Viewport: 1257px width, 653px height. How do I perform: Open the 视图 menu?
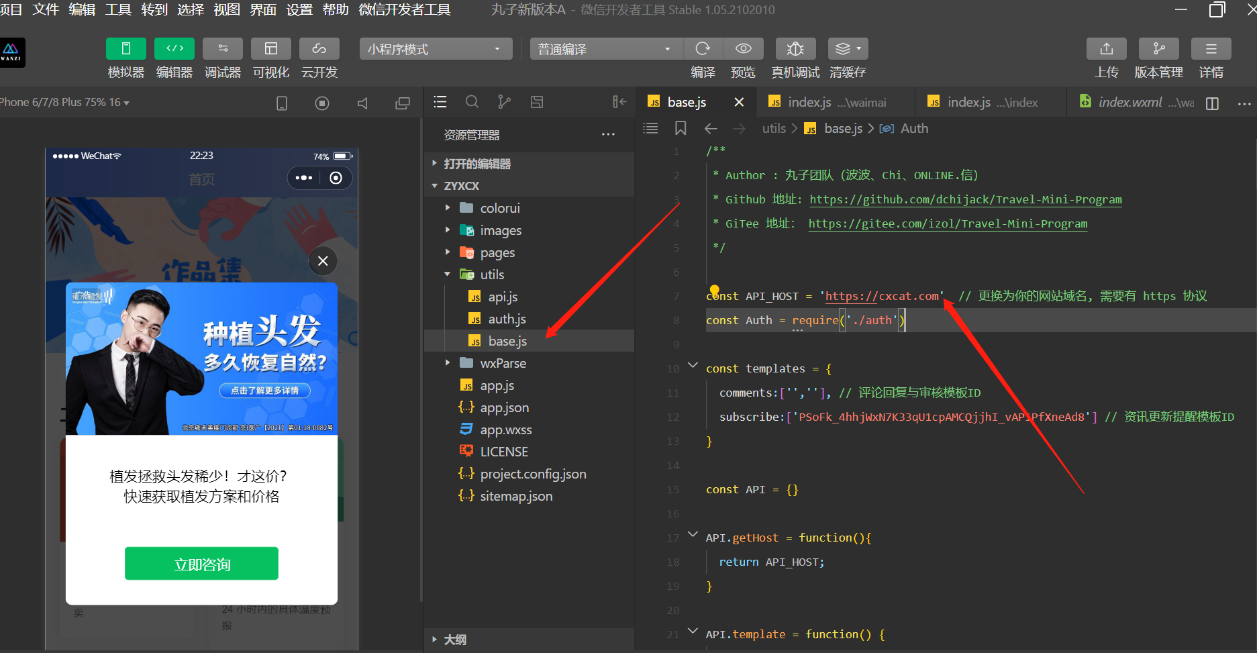pyautogui.click(x=227, y=9)
